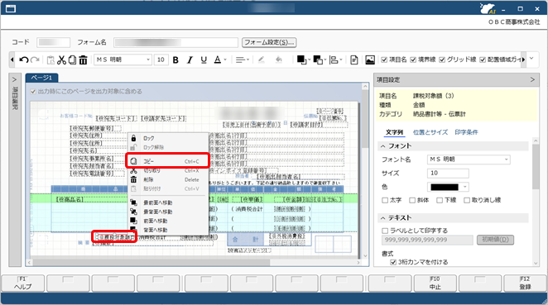Click the black color swatch for 色

(445, 187)
